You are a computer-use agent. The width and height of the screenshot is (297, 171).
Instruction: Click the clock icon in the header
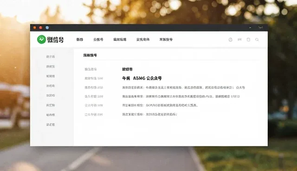231,39
